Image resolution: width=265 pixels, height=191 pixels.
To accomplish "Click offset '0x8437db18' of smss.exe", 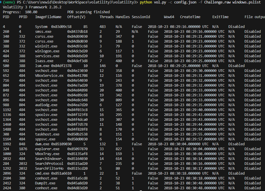I will [x=77, y=32].
